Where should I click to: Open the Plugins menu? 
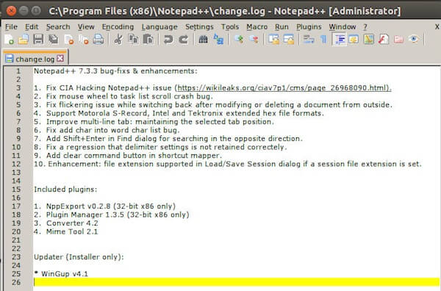coord(309,27)
